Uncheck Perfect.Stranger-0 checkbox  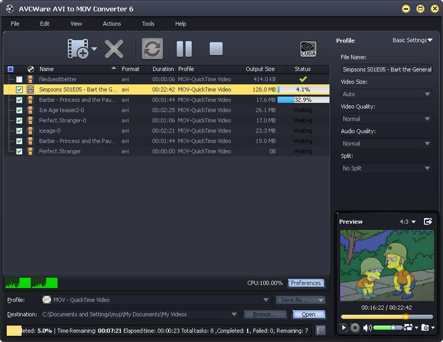(19, 121)
